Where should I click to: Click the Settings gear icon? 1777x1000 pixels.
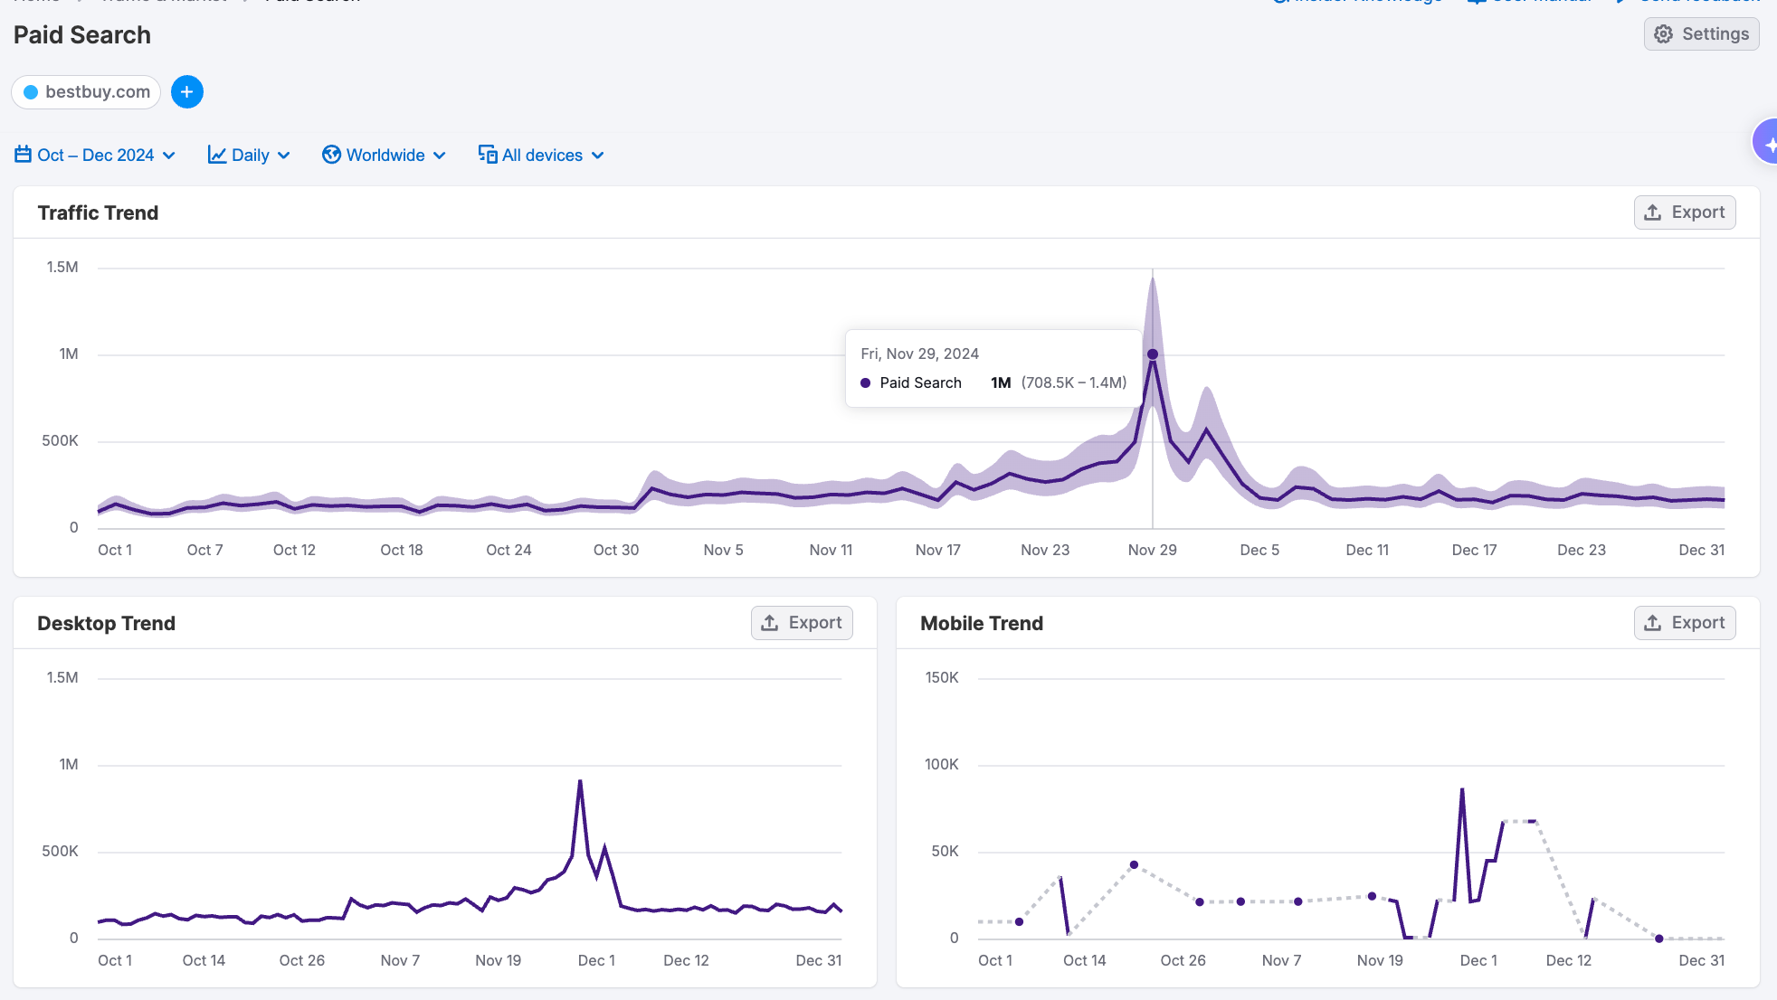tap(1663, 34)
